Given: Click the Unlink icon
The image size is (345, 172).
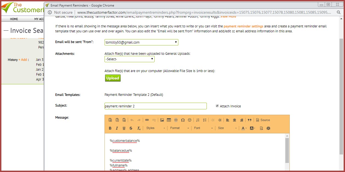Looking at the screenshot, I should [154, 120].
